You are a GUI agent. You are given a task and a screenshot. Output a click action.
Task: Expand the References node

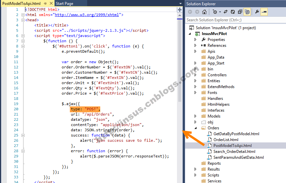click(195, 45)
